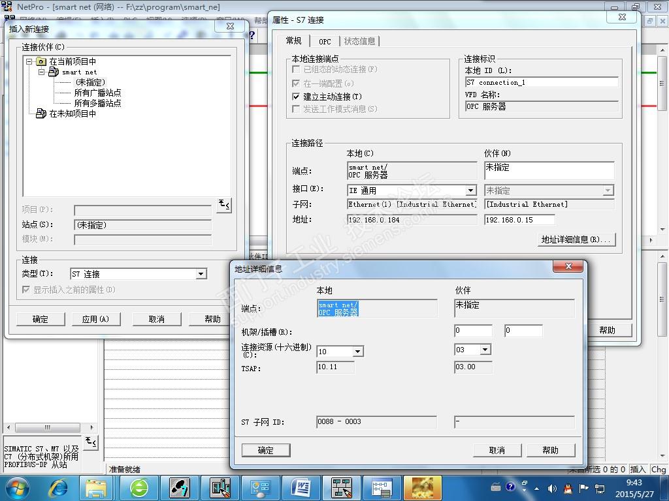The width and height of the screenshot is (669, 501).
Task: Click the volume speaker icon in tray
Action: 552,489
